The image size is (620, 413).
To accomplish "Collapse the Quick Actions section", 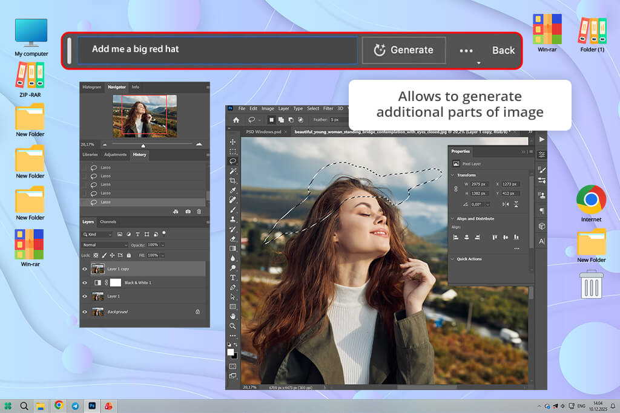I will (453, 259).
